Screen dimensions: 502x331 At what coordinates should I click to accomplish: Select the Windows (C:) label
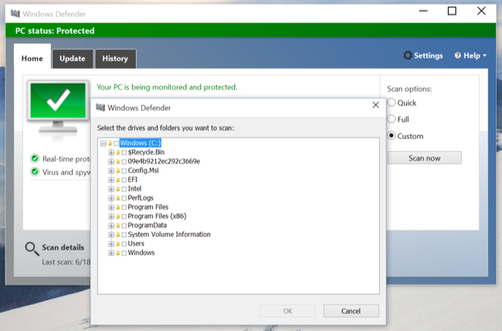[x=141, y=143]
